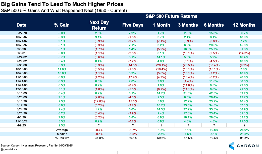Click the 91.3% positive value cell
Screen dimensions: 262x154
[x=244, y=138]
